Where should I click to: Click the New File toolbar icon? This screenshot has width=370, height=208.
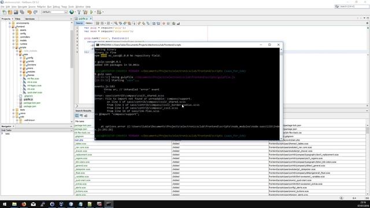[4, 12]
